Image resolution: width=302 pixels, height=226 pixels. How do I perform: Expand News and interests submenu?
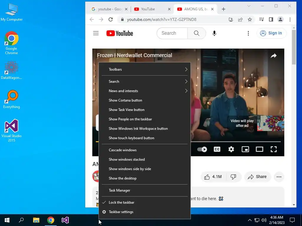pyautogui.click(x=145, y=91)
